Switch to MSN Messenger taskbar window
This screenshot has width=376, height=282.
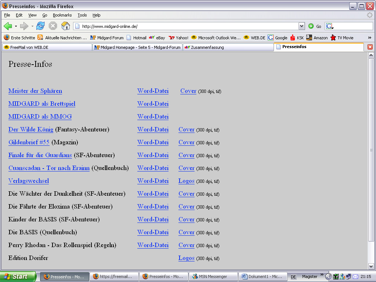213,276
